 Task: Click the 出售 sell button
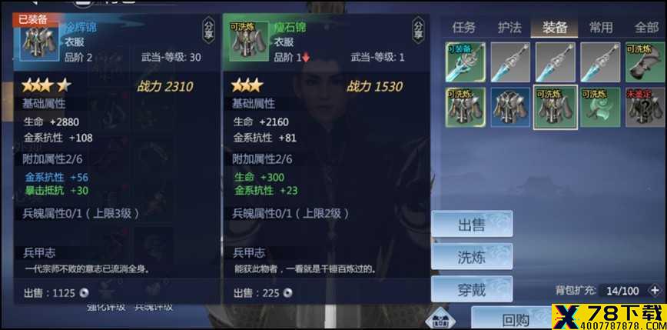click(472, 224)
